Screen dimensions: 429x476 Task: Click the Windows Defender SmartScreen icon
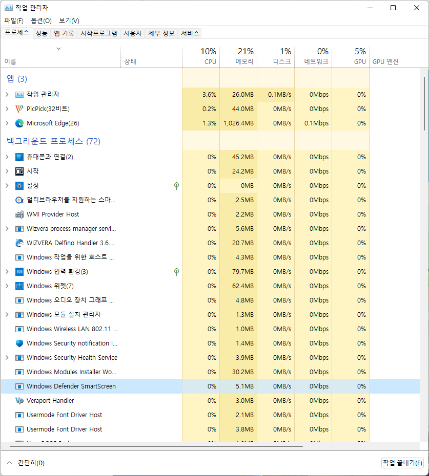tap(19, 386)
